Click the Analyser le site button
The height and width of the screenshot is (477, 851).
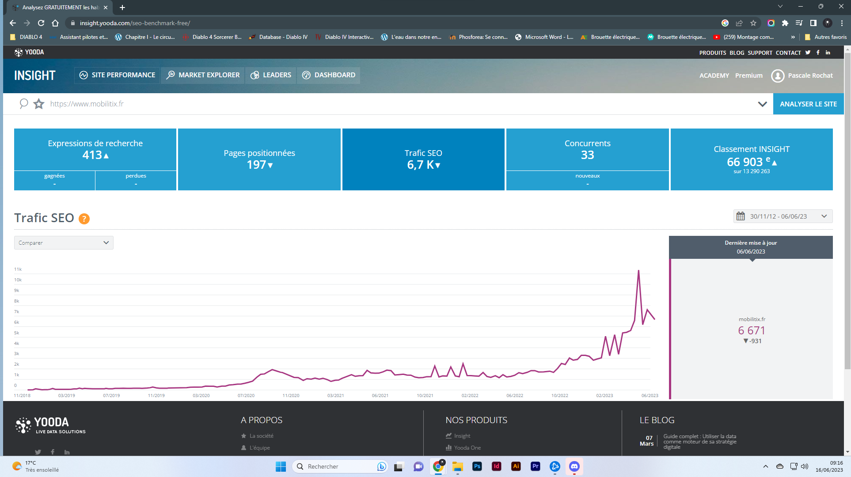click(x=808, y=104)
